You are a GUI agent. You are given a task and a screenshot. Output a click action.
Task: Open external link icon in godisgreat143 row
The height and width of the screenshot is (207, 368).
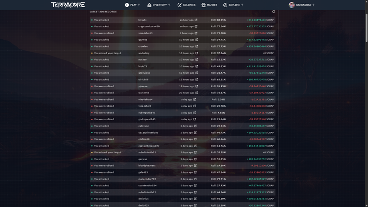point(195,119)
